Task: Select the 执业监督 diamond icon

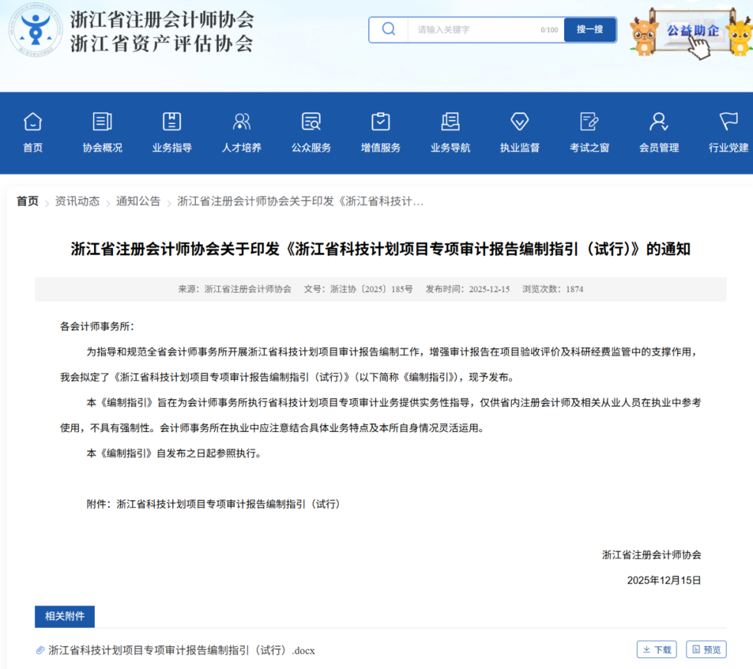Action: 519,122
